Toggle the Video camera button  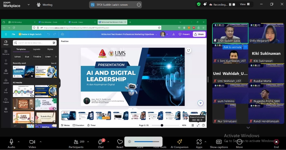tap(32, 144)
